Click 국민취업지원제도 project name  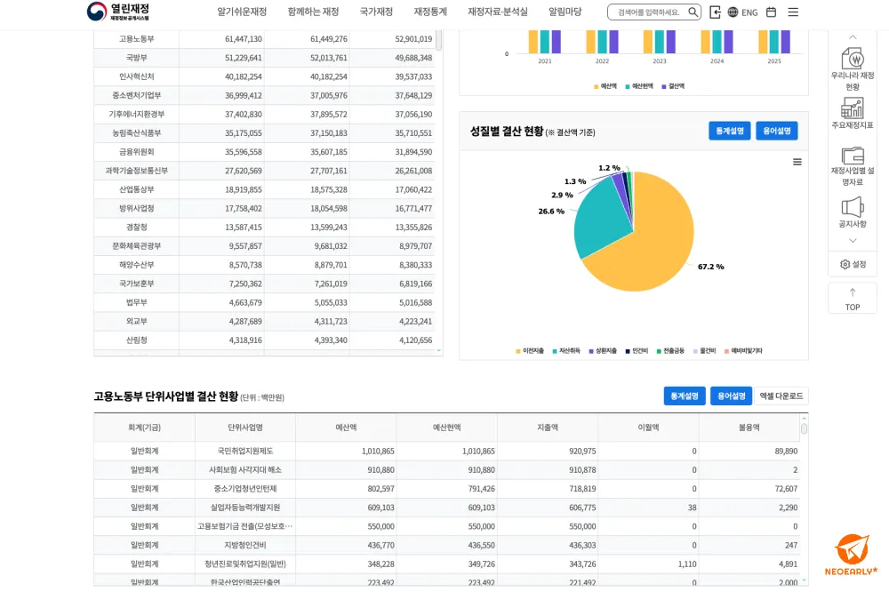pos(245,451)
